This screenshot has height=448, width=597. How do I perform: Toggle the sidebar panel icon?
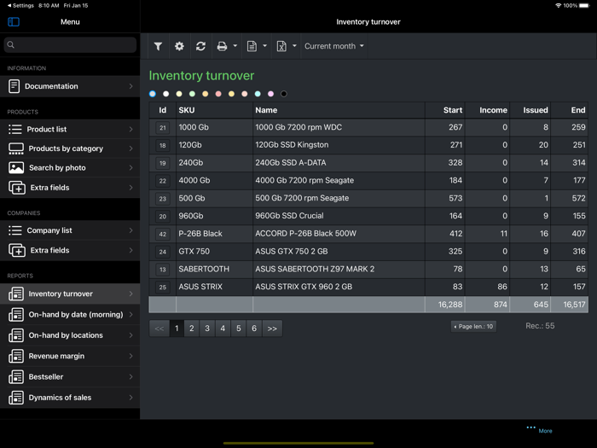(14, 21)
